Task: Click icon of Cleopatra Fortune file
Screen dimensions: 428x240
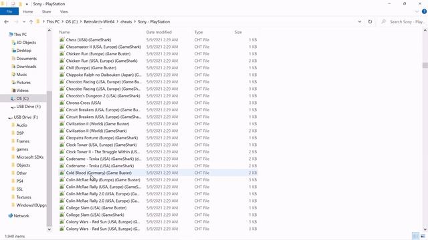Action: pyautogui.click(x=62, y=138)
